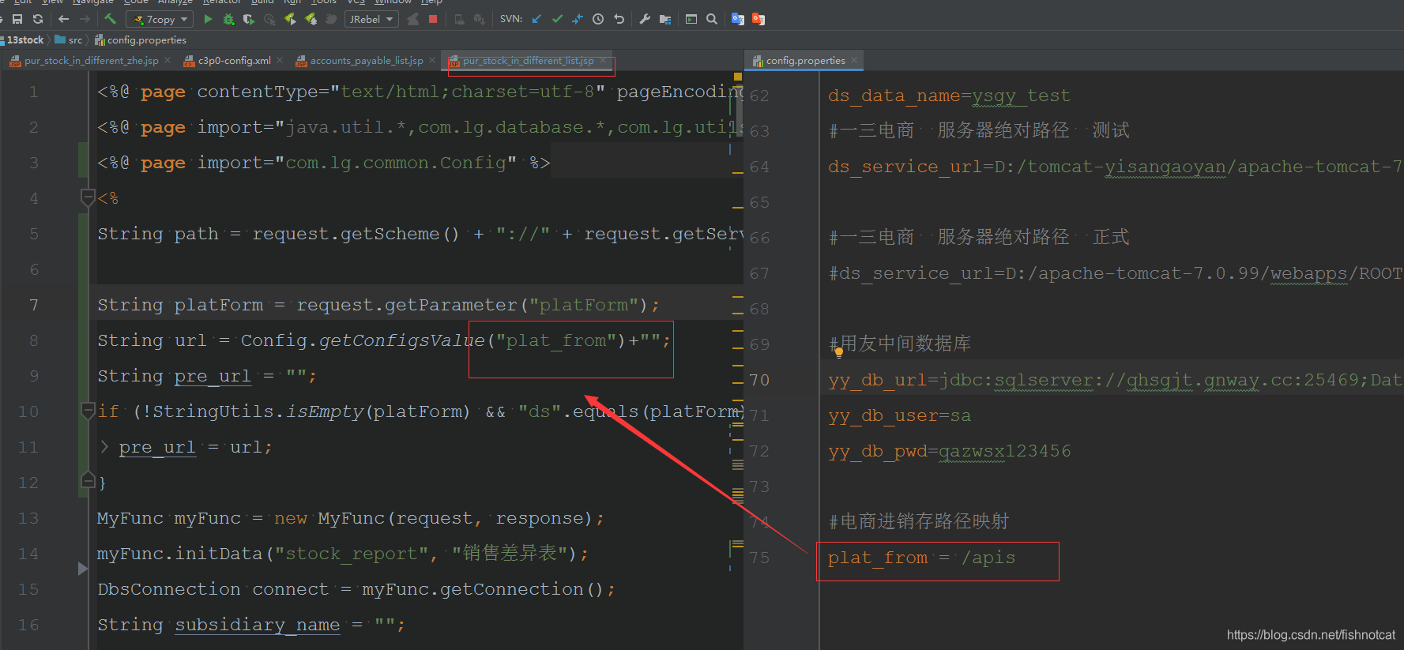Viewport: 1404px width, 650px height.
Task: Close pur_stock_in_different_zhe.jsp tab
Action: [168, 60]
